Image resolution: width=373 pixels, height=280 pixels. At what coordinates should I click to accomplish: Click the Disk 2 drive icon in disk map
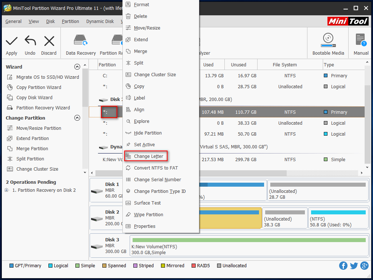pyautogui.click(x=97, y=219)
